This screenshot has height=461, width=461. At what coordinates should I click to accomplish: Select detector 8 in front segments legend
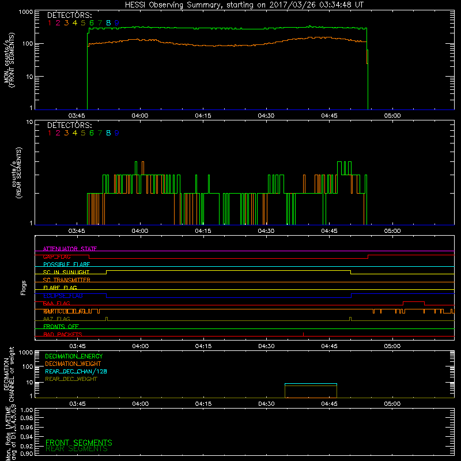click(108, 22)
